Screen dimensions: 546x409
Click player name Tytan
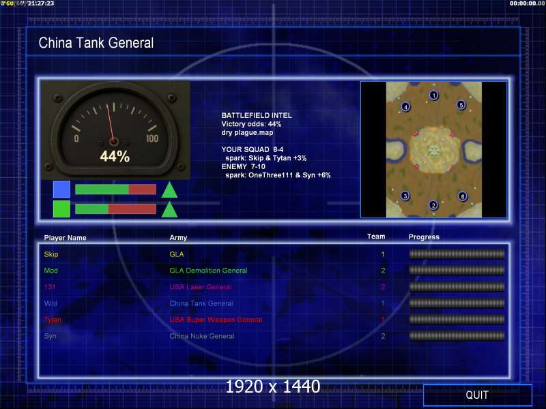(53, 320)
